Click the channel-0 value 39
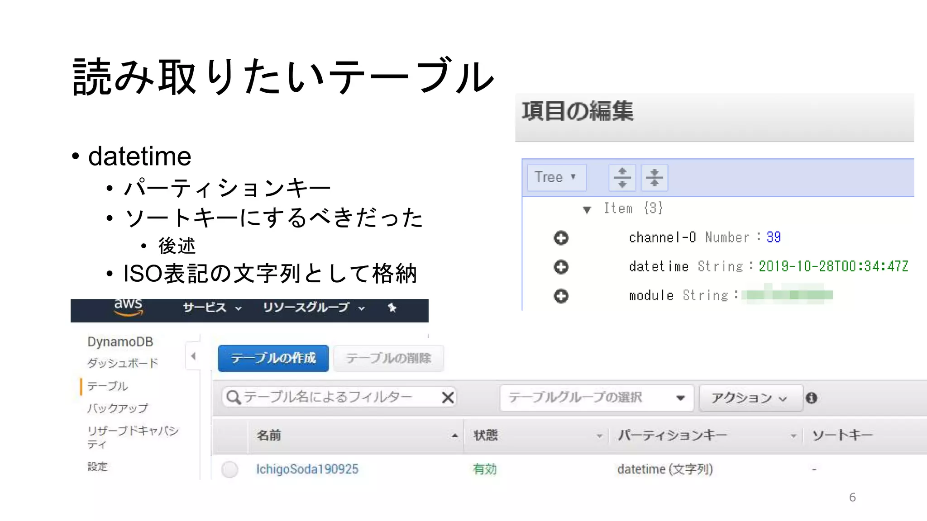The width and height of the screenshot is (927, 521). tap(774, 237)
